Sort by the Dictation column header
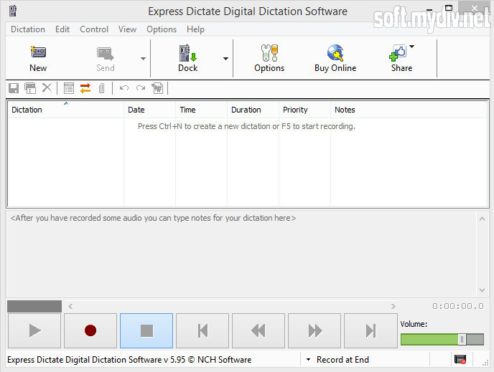This screenshot has width=494, height=372. click(x=66, y=110)
